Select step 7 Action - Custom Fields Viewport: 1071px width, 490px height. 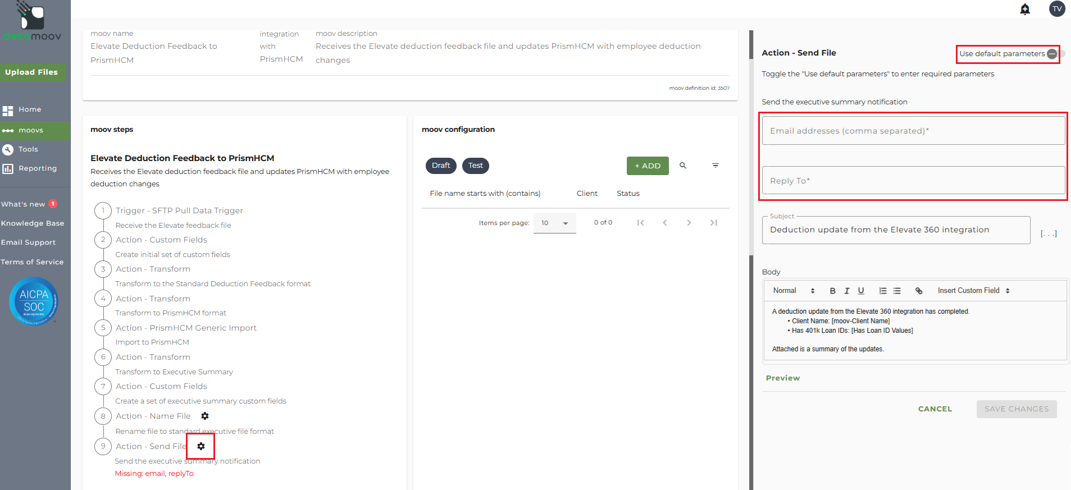(x=161, y=387)
